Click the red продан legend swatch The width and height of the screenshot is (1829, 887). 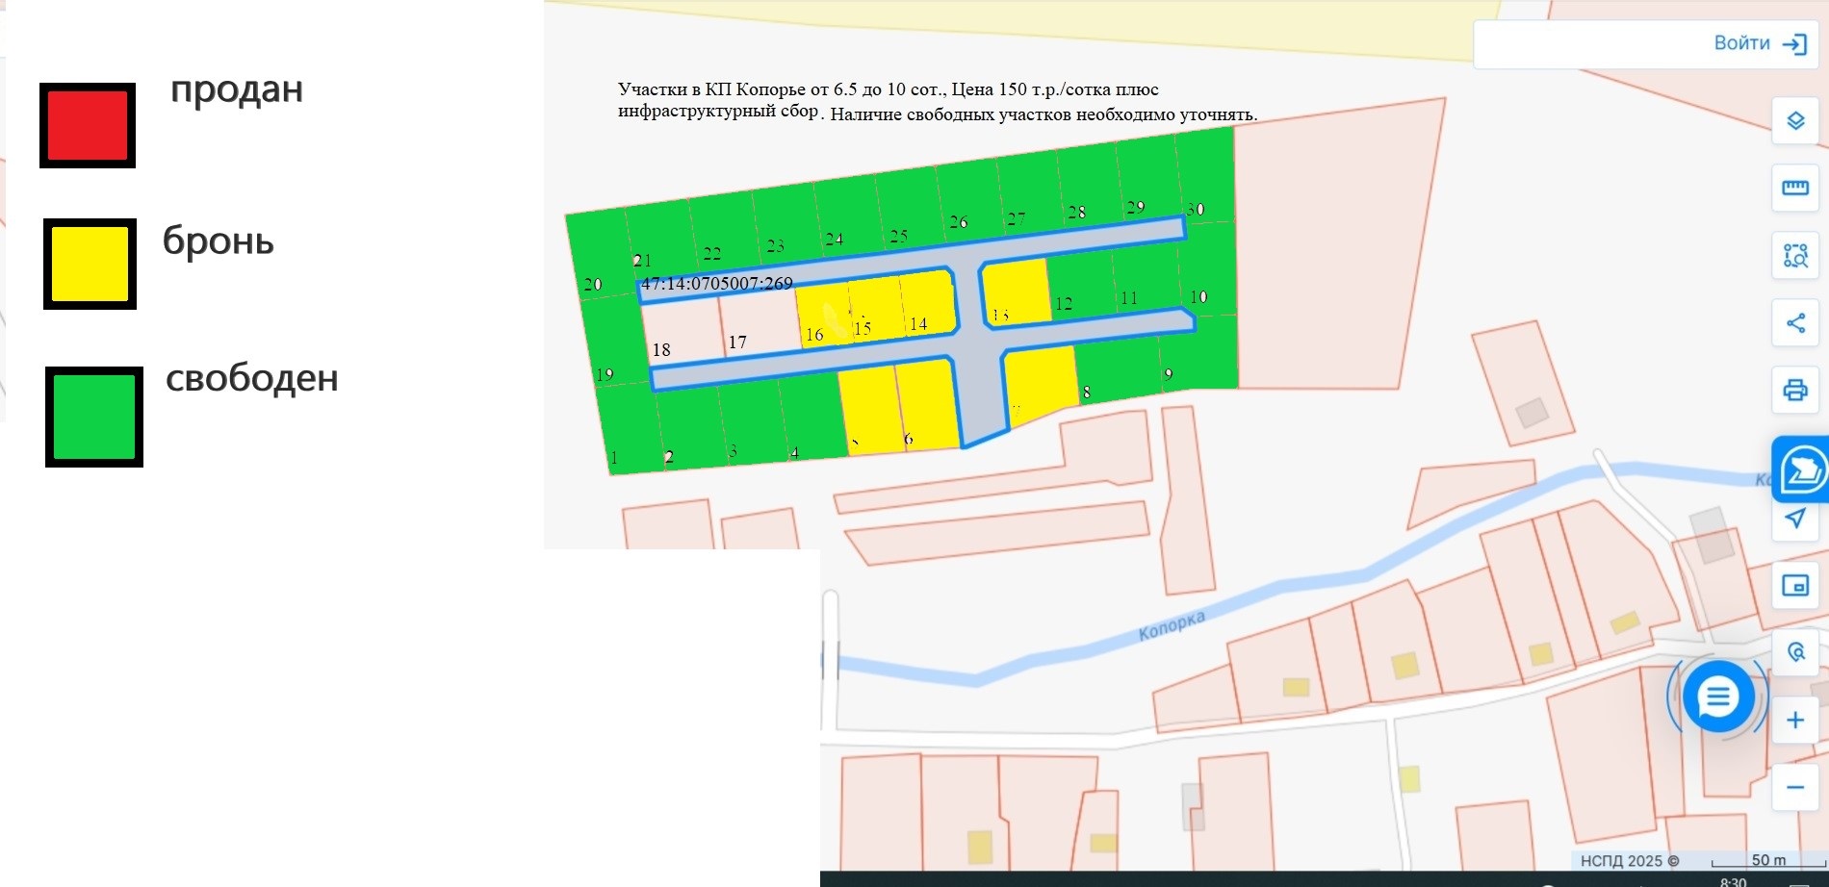(88, 125)
